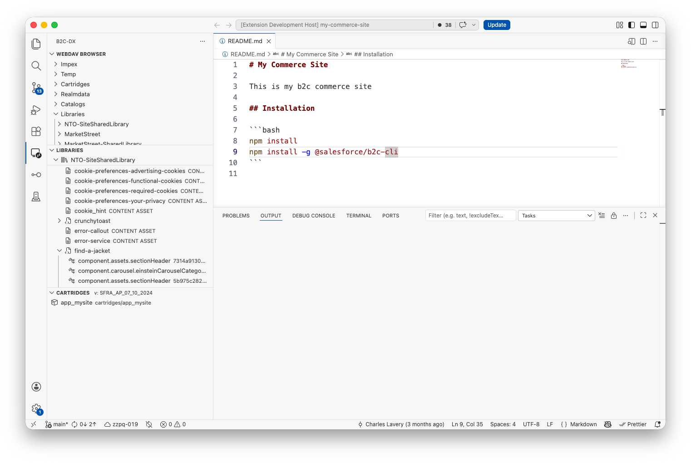Click the navigate forward arrow

[x=229, y=25]
